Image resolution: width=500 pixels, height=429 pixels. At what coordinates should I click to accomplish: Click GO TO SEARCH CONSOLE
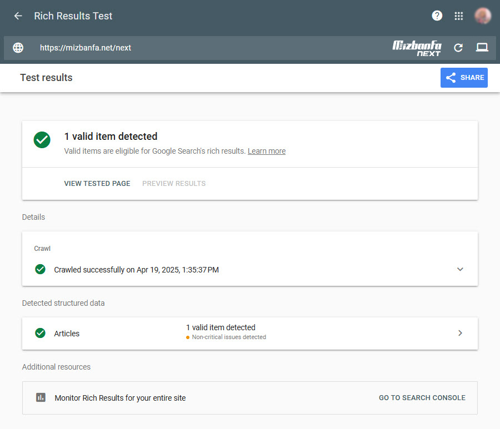point(422,398)
